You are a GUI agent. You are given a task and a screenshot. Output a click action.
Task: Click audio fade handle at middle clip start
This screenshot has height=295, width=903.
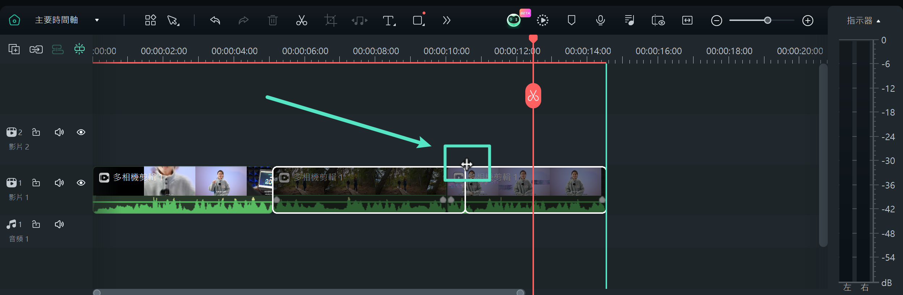pos(277,200)
